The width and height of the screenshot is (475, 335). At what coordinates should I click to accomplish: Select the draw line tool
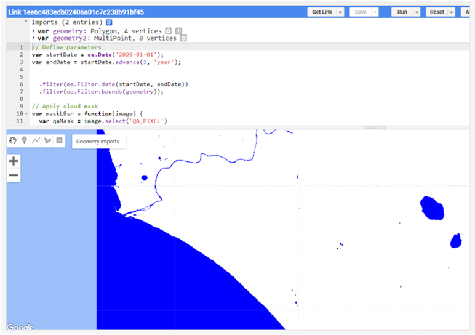click(x=36, y=140)
